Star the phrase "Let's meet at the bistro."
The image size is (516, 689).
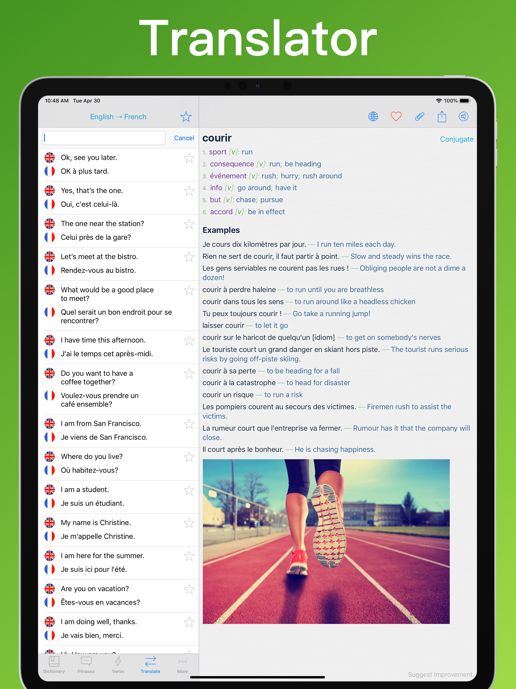[x=189, y=257]
